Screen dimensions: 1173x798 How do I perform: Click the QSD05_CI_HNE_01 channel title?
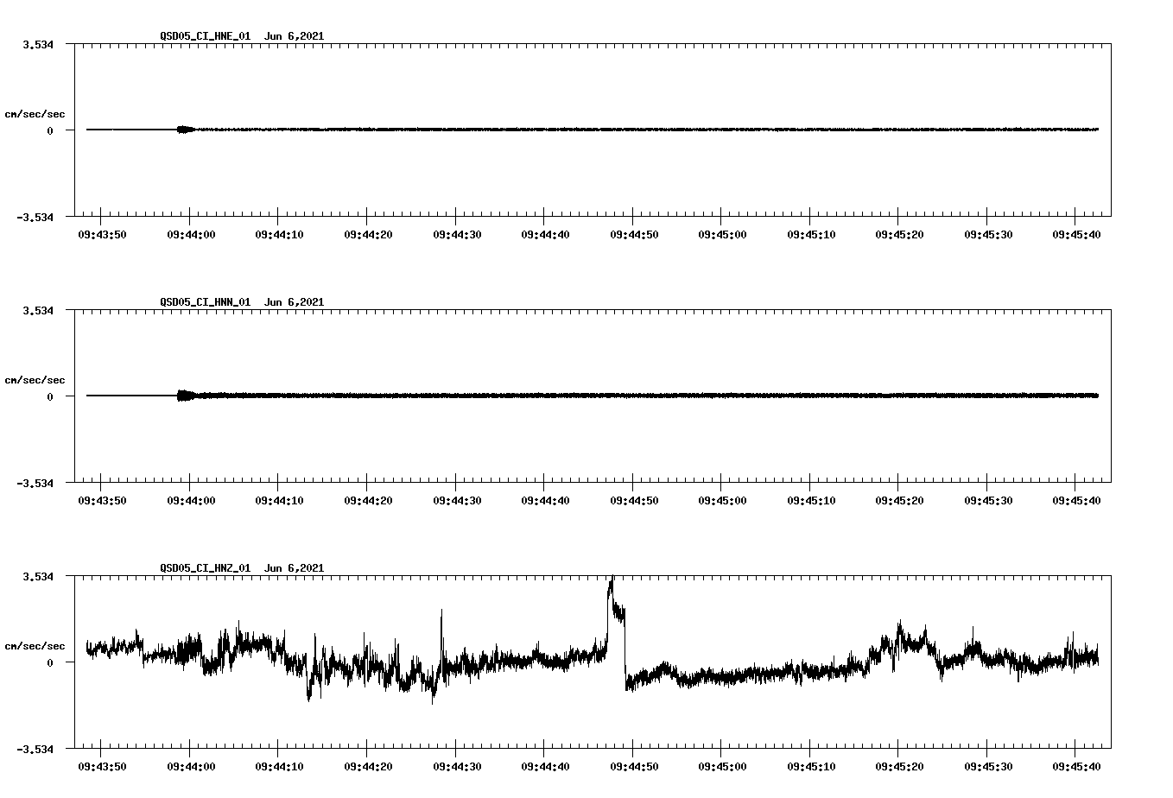coord(206,35)
